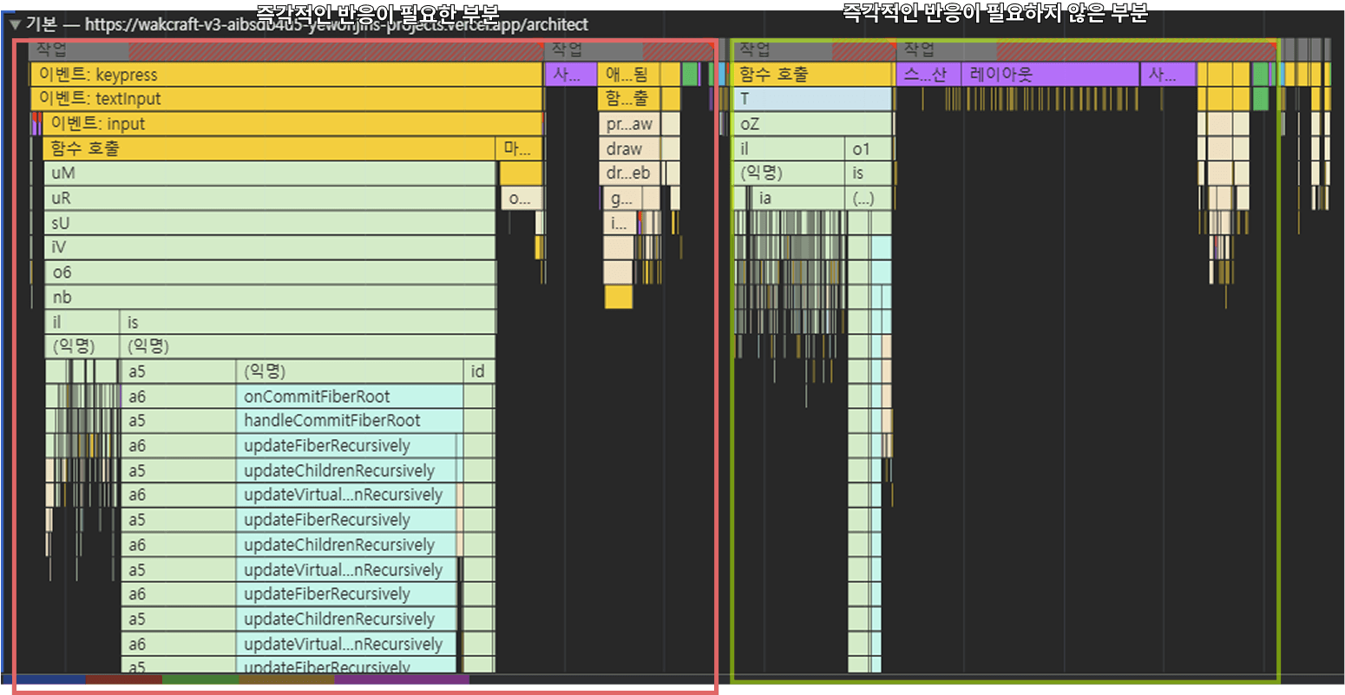1345x695 pixels.
Task: Select the narrow id call frame
Action: click(478, 371)
